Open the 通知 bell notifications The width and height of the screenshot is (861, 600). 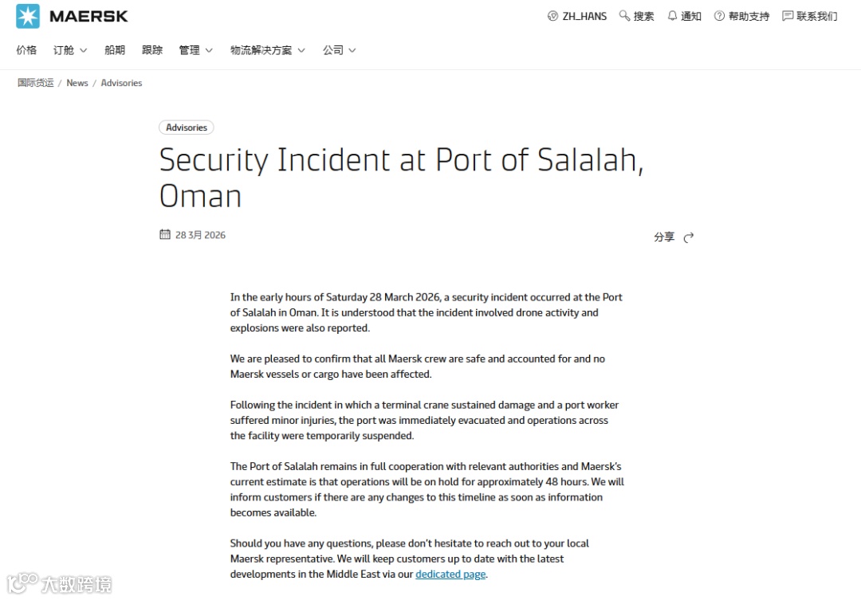tap(672, 16)
